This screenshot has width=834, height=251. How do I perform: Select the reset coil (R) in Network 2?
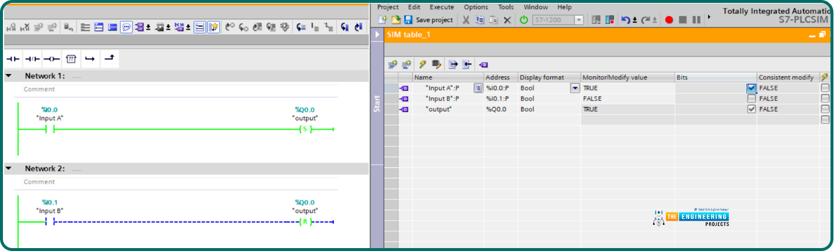click(x=304, y=222)
